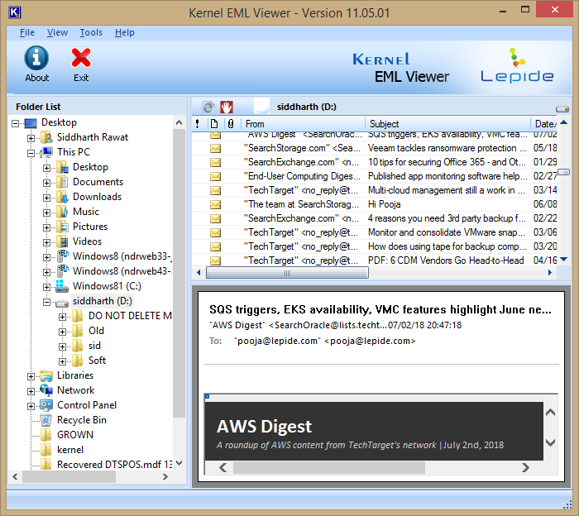This screenshot has height=516, width=579.
Task: Expand the Soft folder node
Action: point(62,361)
